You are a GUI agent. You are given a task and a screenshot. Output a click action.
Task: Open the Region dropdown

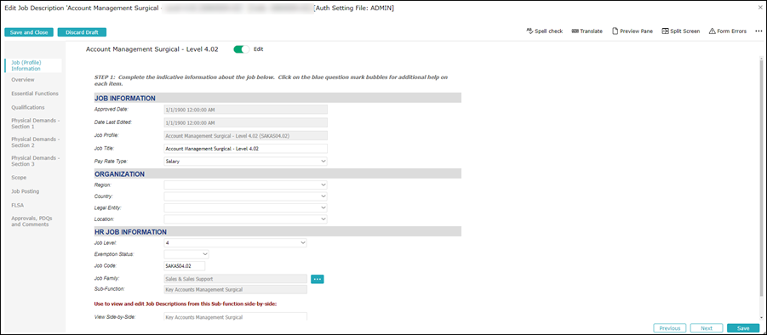(245, 185)
